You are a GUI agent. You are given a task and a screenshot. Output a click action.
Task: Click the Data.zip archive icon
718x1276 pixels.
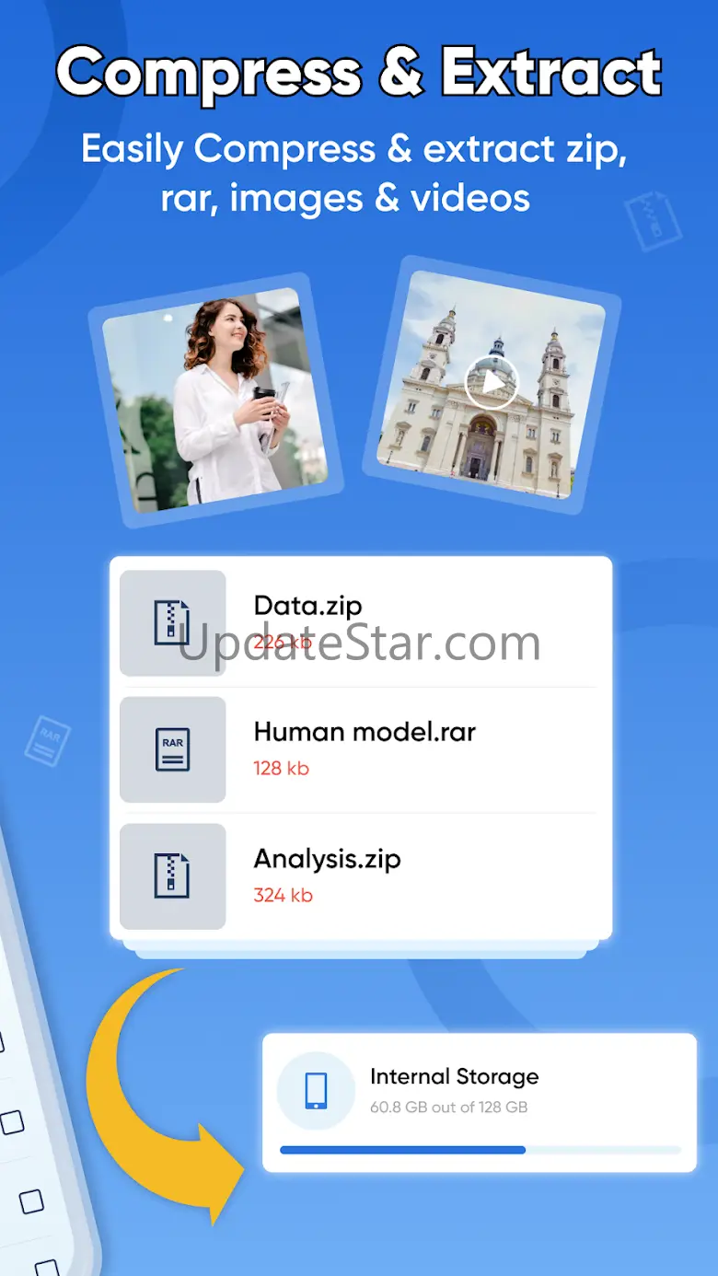tap(172, 623)
